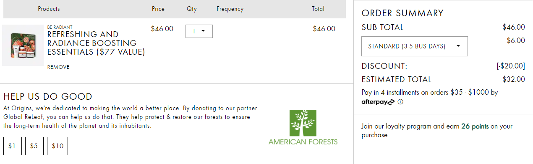Screen dimensions: 533x164
Task: Click the Estimated Total amount $32.00
Action: click(x=514, y=79)
